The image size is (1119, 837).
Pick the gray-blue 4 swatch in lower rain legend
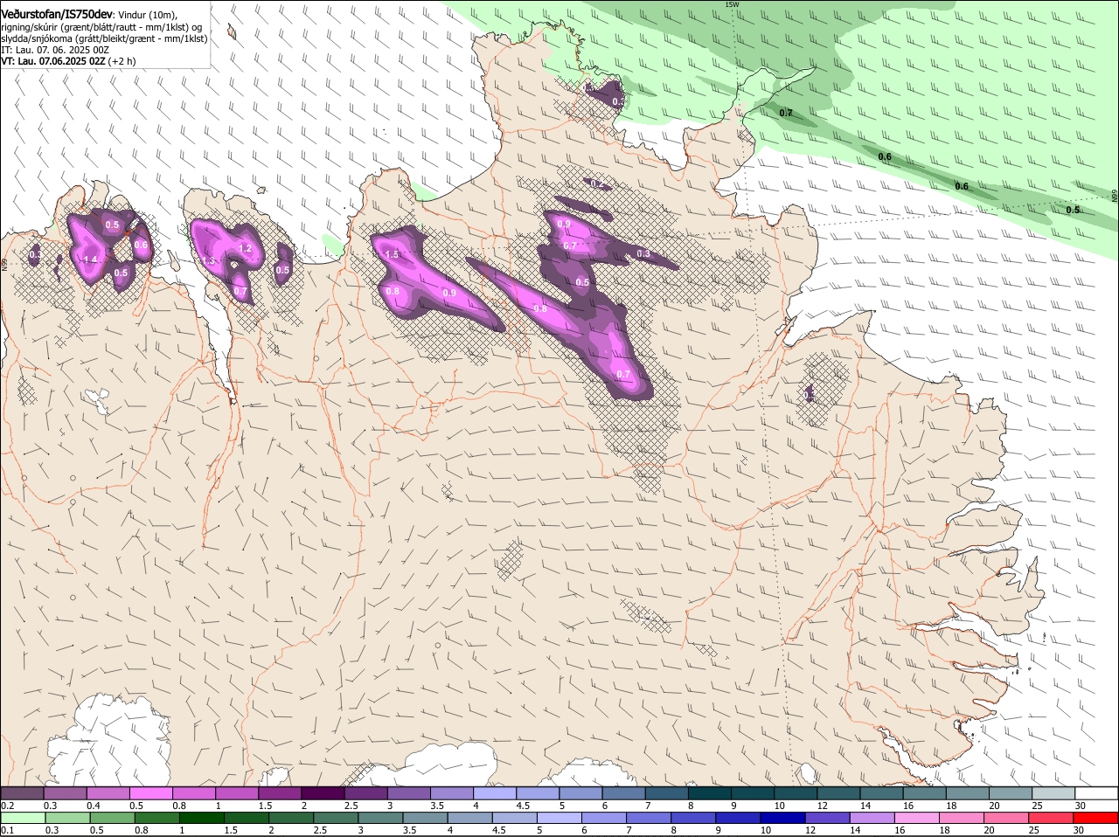[469, 818]
